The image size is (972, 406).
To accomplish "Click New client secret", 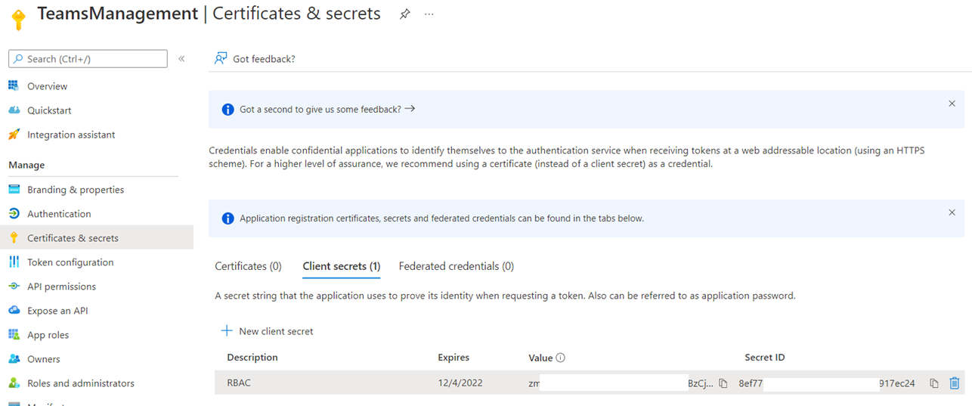I will 267,331.
